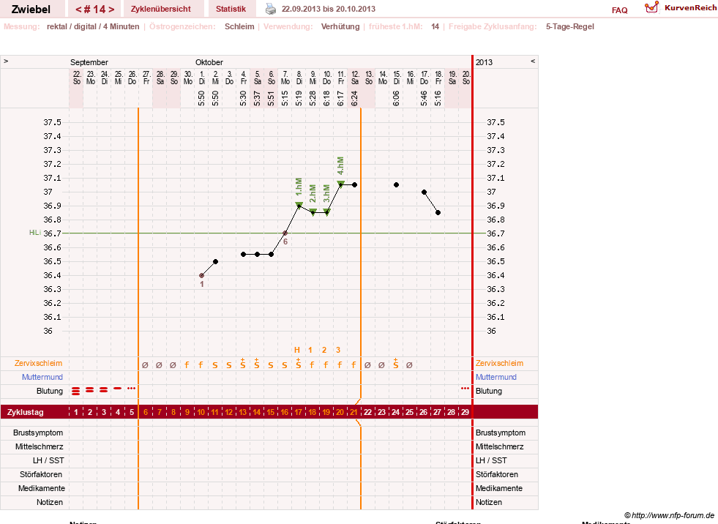The image size is (718, 524).
Task: Open the FAQ link
Action: [x=619, y=10]
